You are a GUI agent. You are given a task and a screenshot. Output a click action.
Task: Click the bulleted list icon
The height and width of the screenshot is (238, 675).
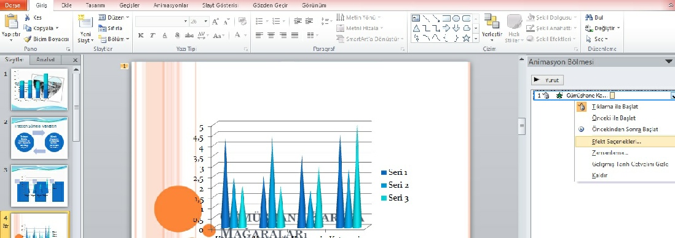pyautogui.click(x=259, y=21)
